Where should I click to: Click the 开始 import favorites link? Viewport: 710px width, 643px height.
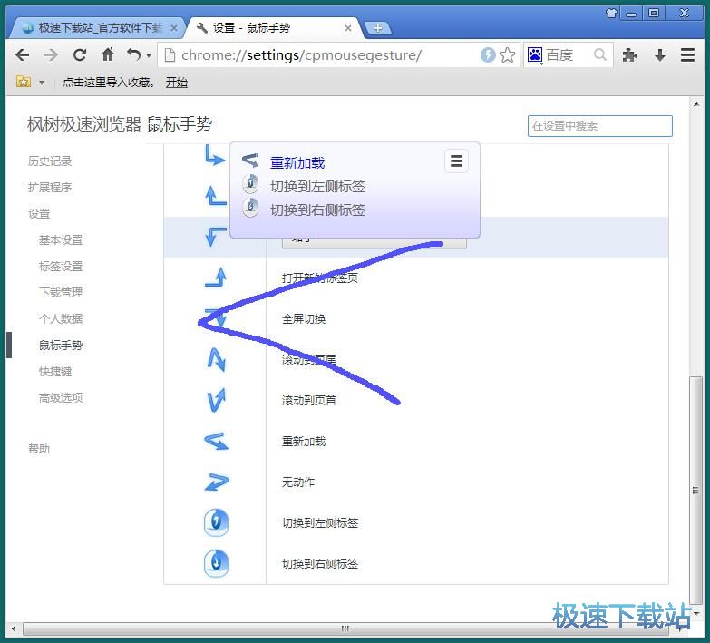(176, 82)
